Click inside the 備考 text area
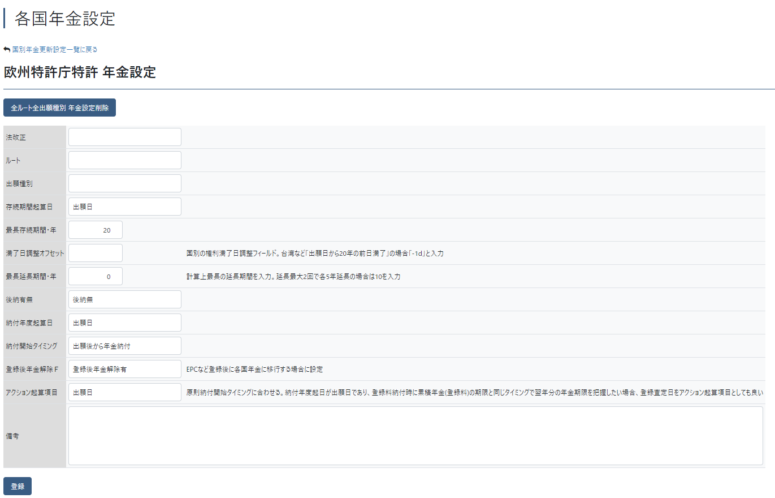Screen dimensions: 775x498 coord(415,436)
